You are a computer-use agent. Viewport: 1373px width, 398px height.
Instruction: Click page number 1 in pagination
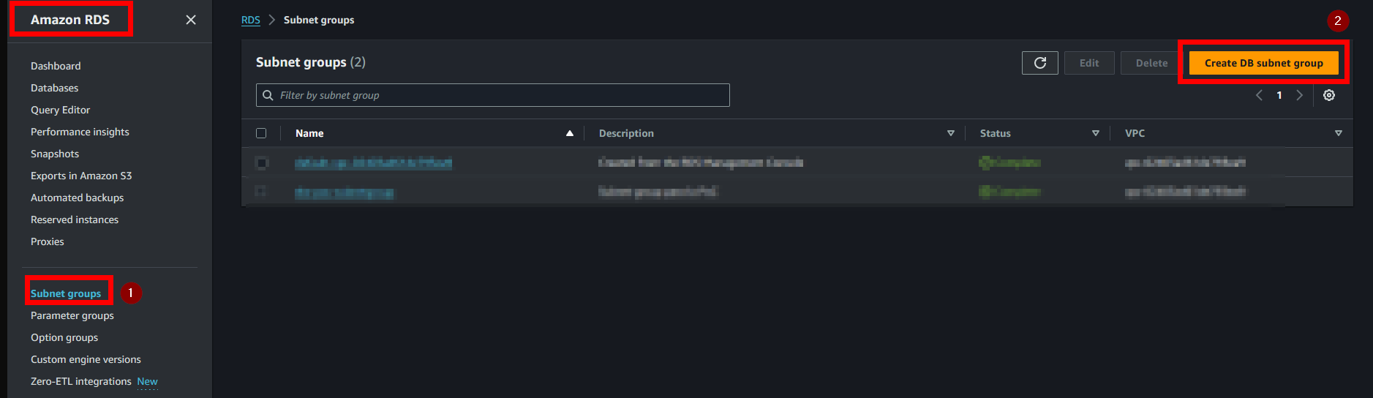(1279, 95)
